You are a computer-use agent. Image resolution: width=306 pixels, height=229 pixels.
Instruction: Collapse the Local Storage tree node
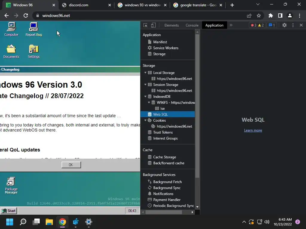tap(146, 73)
